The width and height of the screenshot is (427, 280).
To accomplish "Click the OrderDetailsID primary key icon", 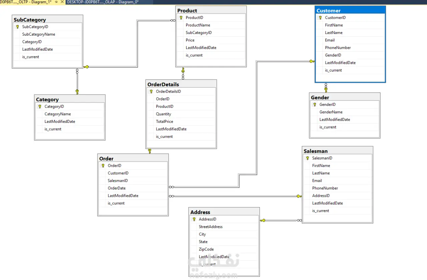I will 151,92.
